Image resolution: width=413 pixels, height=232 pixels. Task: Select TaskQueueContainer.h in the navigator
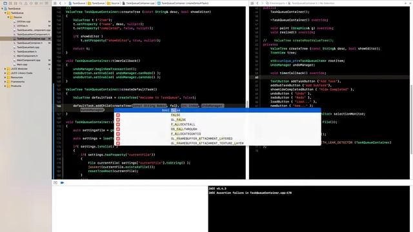[30, 43]
